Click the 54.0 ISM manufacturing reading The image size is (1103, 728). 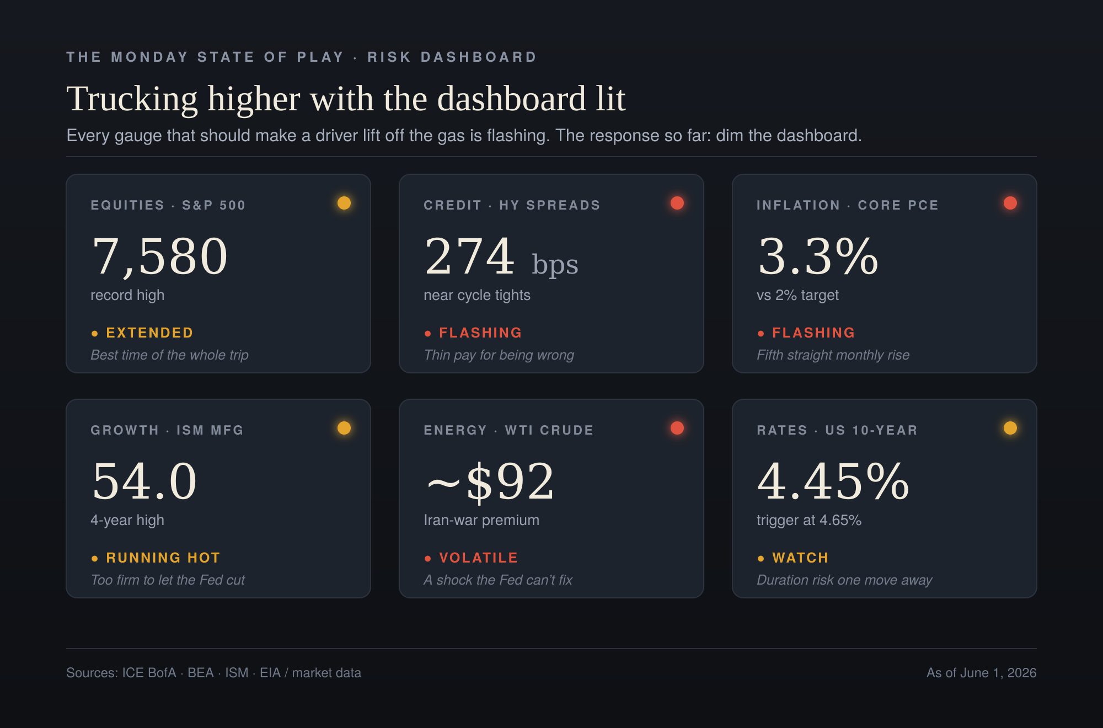(144, 481)
